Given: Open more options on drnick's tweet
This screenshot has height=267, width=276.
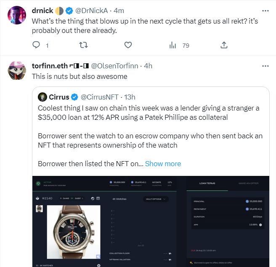Looking at the screenshot, I should pyautogui.click(x=265, y=10).
